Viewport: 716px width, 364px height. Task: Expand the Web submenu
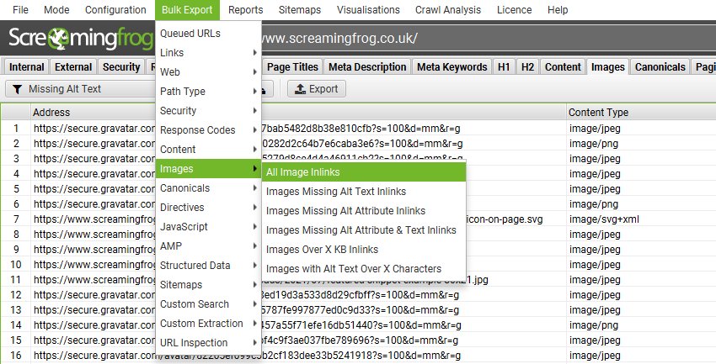(208, 72)
